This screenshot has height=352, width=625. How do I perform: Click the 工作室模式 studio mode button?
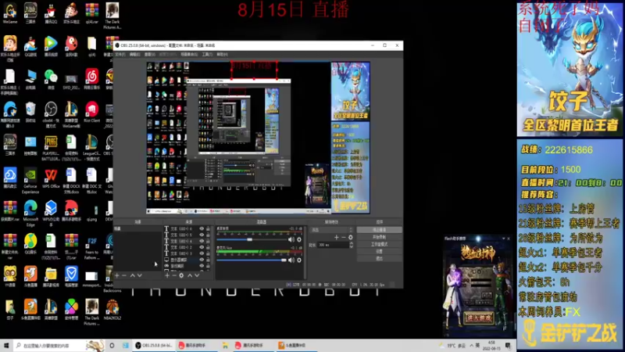coord(379,244)
